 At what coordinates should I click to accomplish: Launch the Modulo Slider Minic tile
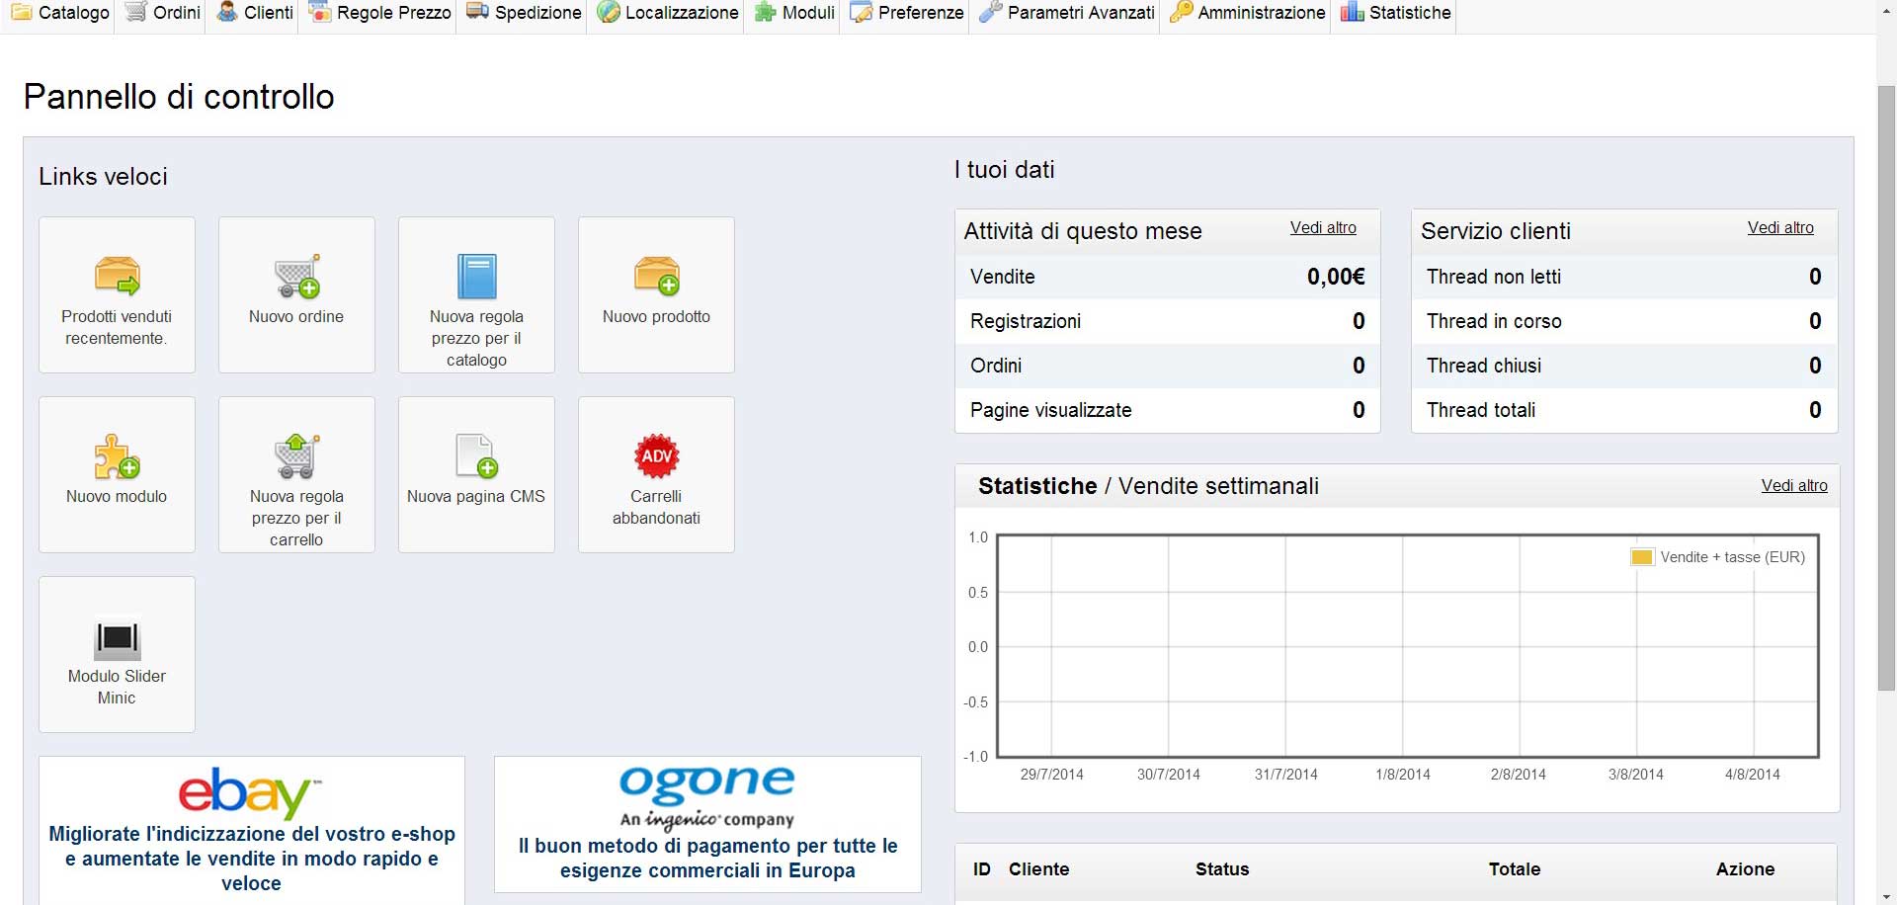117,654
